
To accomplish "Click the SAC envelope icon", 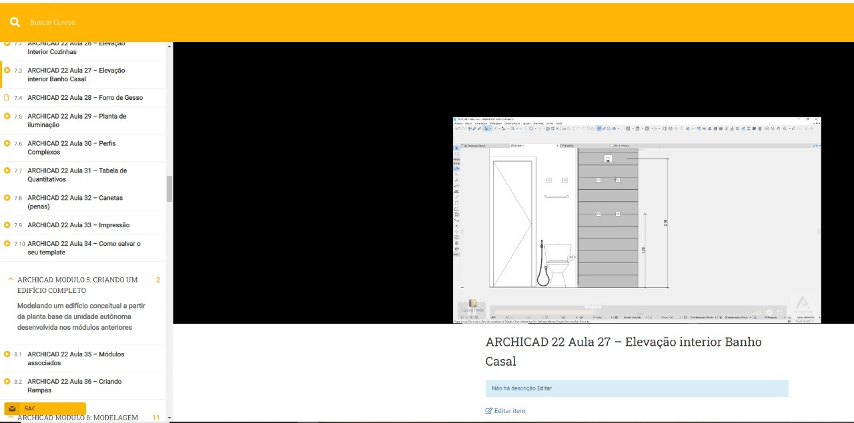I will pyautogui.click(x=12, y=408).
